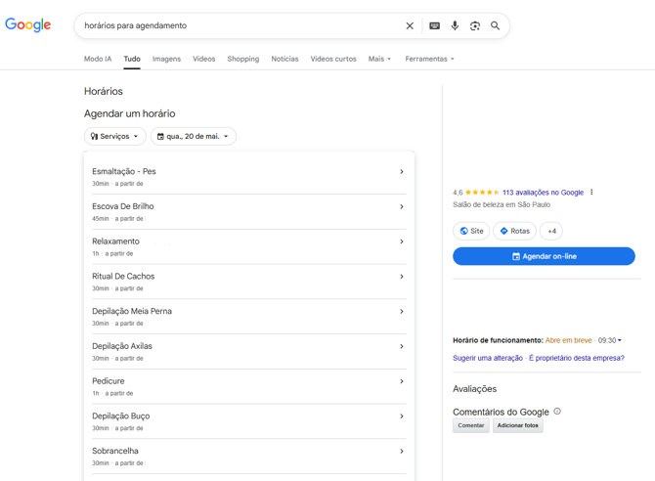The width and height of the screenshot is (655, 481).
Task: Open the Serviços dropdown filter
Action: (115, 136)
